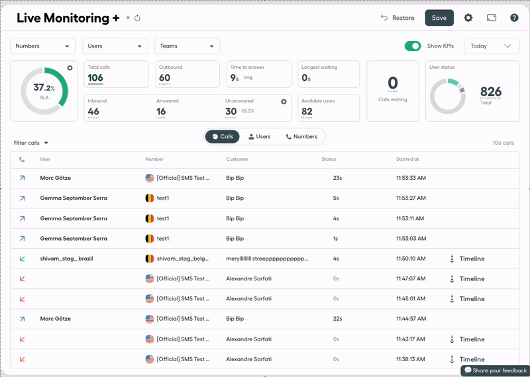
Task: Click the gear icon on SLA widget
Action: [70, 68]
